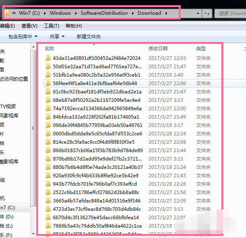Show hidden breadcrumb path with the double chevron
246x238 pixels.
(x=14, y=13)
